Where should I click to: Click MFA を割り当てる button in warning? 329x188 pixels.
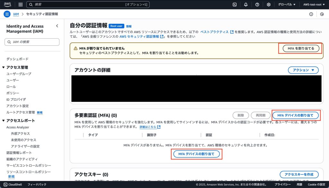click(301, 48)
